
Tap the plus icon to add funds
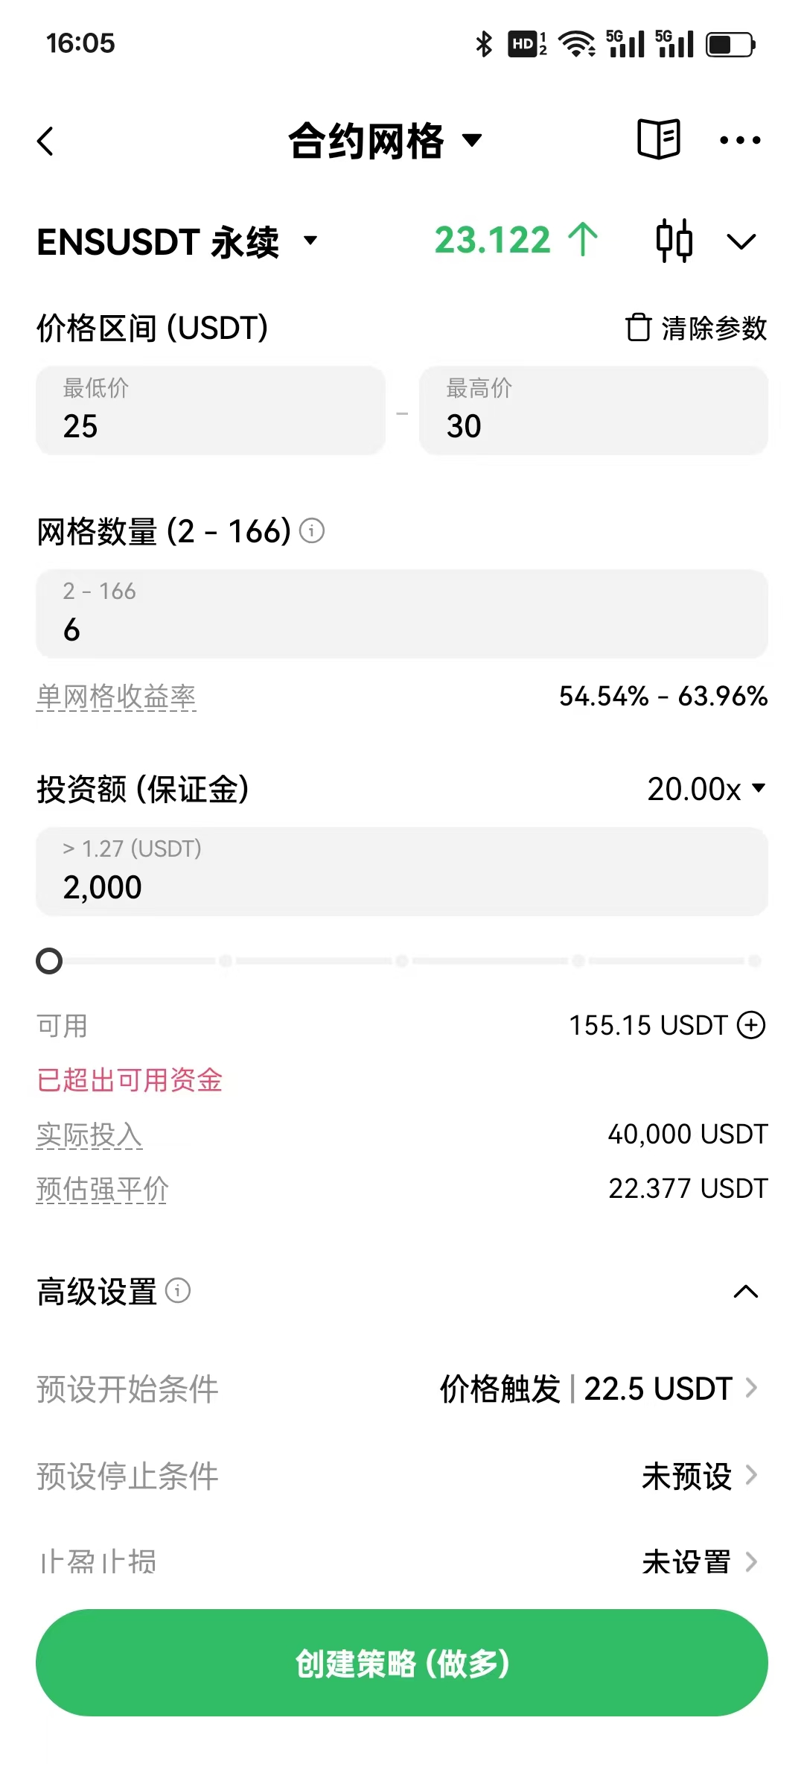click(x=751, y=1025)
